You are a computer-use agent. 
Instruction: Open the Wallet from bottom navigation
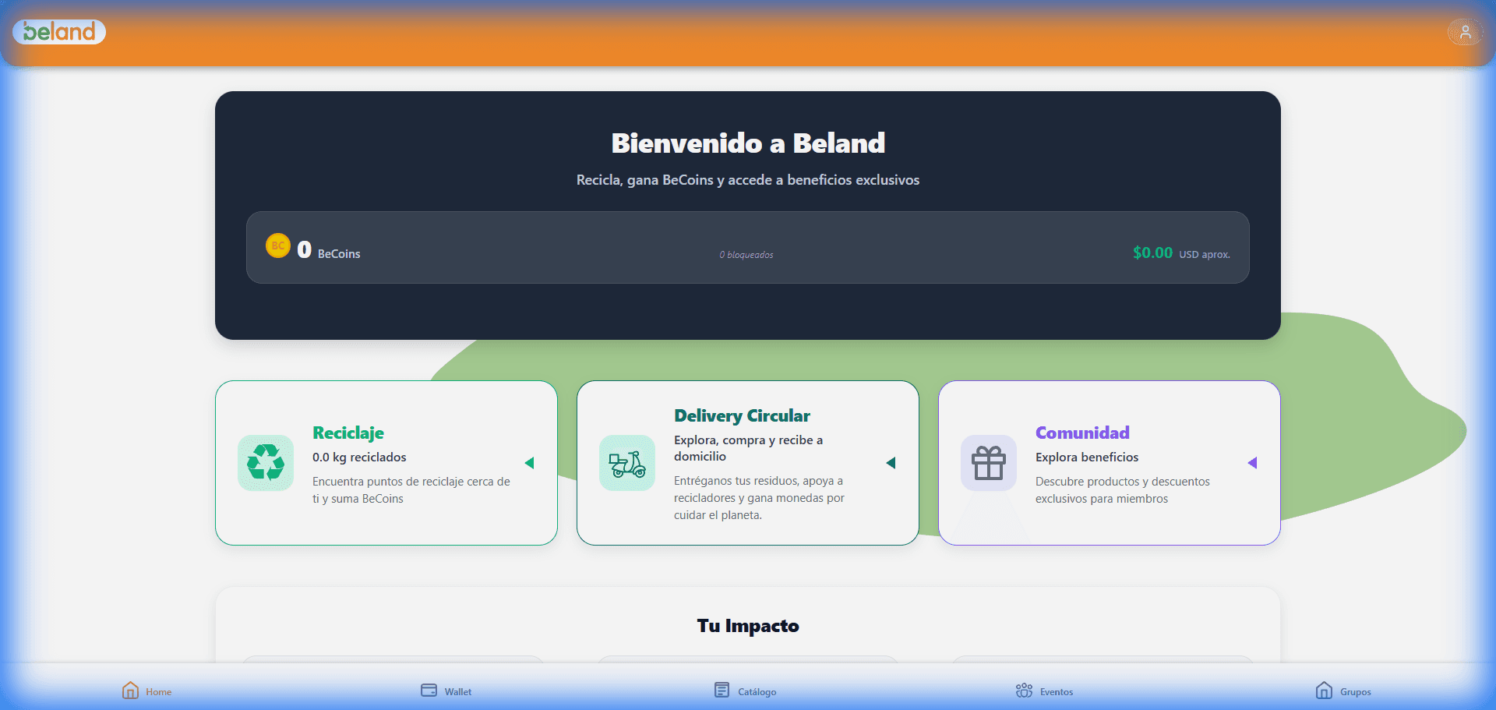point(445,691)
